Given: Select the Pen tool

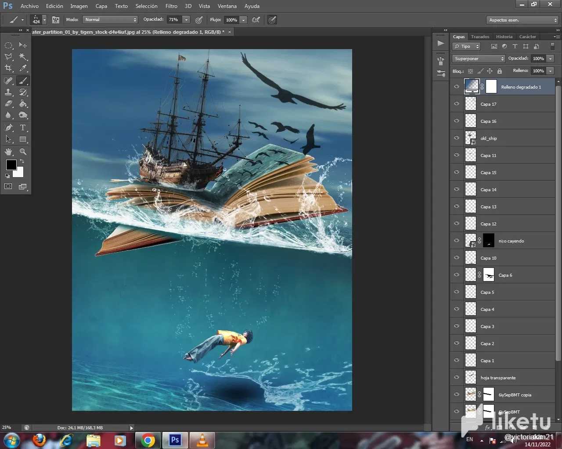Looking at the screenshot, I should pyautogui.click(x=8, y=128).
